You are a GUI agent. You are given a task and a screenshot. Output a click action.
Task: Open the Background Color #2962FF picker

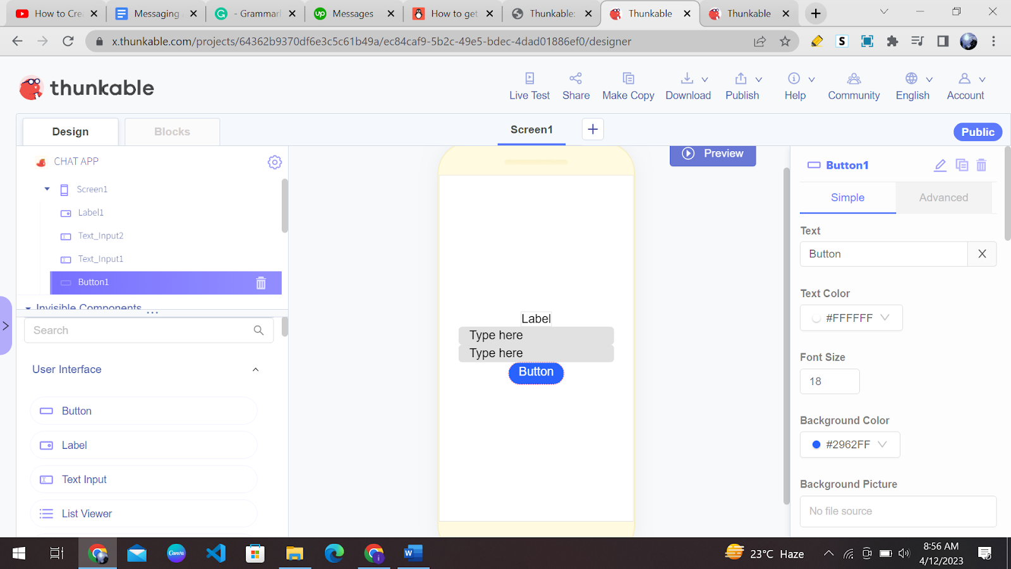point(850,444)
